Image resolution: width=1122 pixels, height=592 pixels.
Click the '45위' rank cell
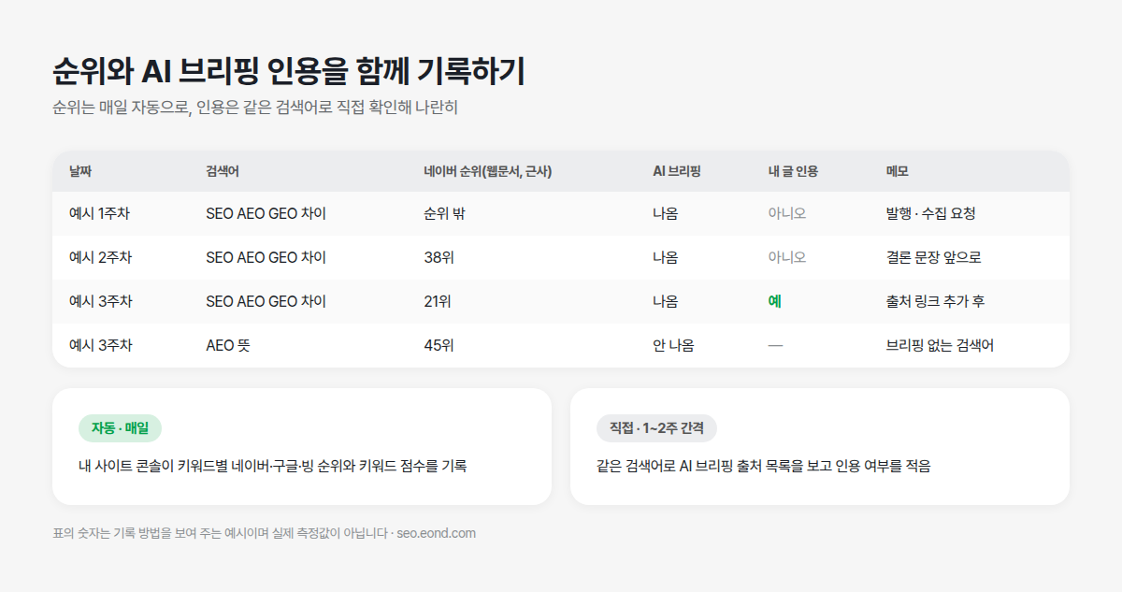coord(439,345)
